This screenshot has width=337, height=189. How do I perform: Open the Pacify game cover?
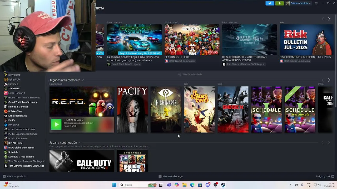[x=132, y=109]
